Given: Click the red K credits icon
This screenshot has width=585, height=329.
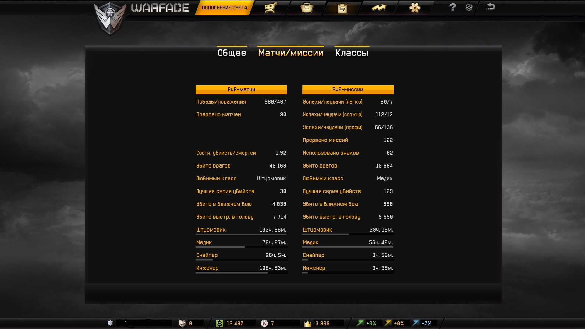Looking at the screenshot, I should [264, 324].
